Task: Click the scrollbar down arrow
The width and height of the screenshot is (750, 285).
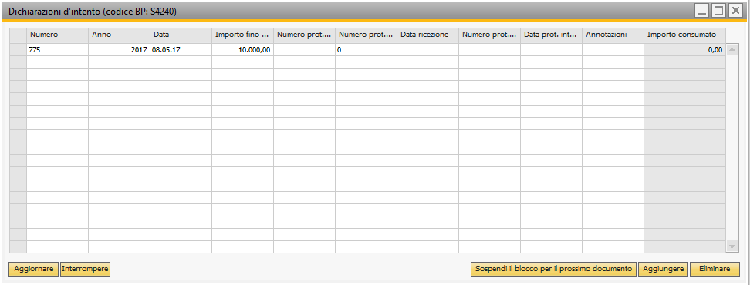Action: tap(731, 246)
